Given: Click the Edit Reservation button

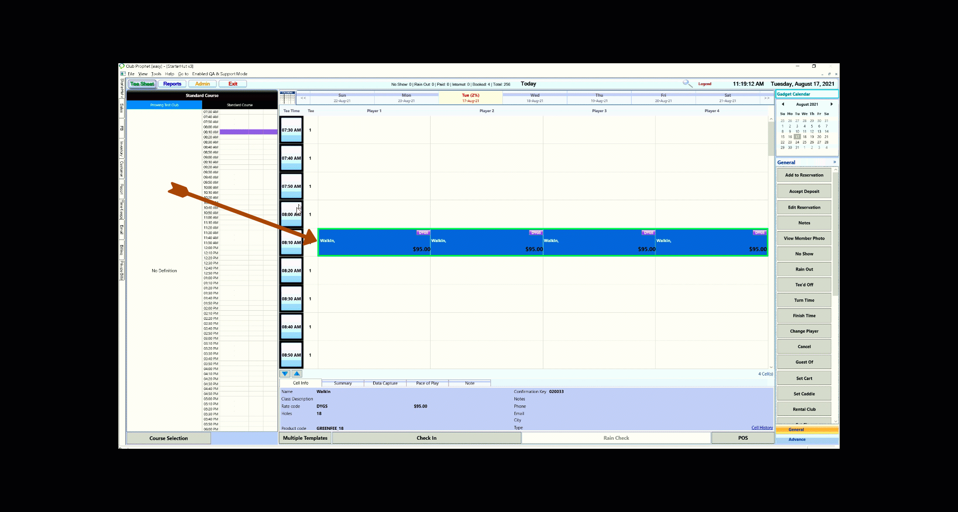Looking at the screenshot, I should [x=804, y=207].
